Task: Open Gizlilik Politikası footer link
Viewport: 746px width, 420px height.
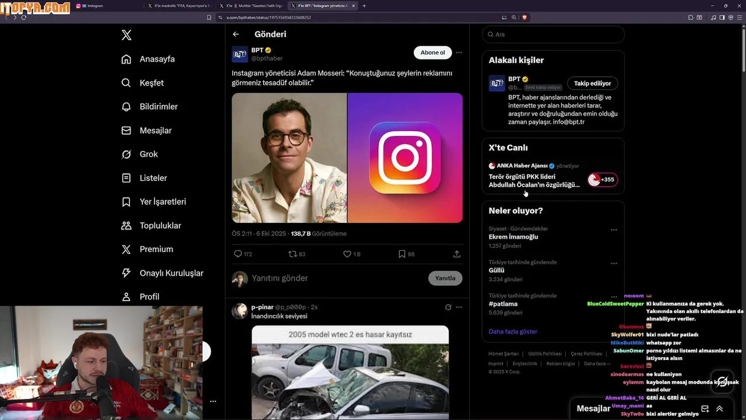Action: tap(545, 354)
